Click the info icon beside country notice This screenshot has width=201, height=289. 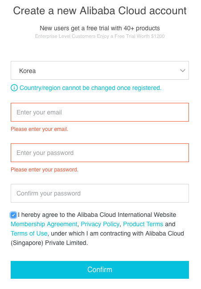(14, 88)
